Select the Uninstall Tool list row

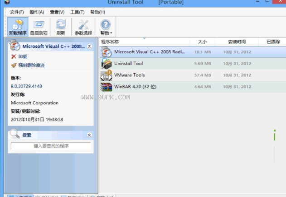click(x=193, y=64)
